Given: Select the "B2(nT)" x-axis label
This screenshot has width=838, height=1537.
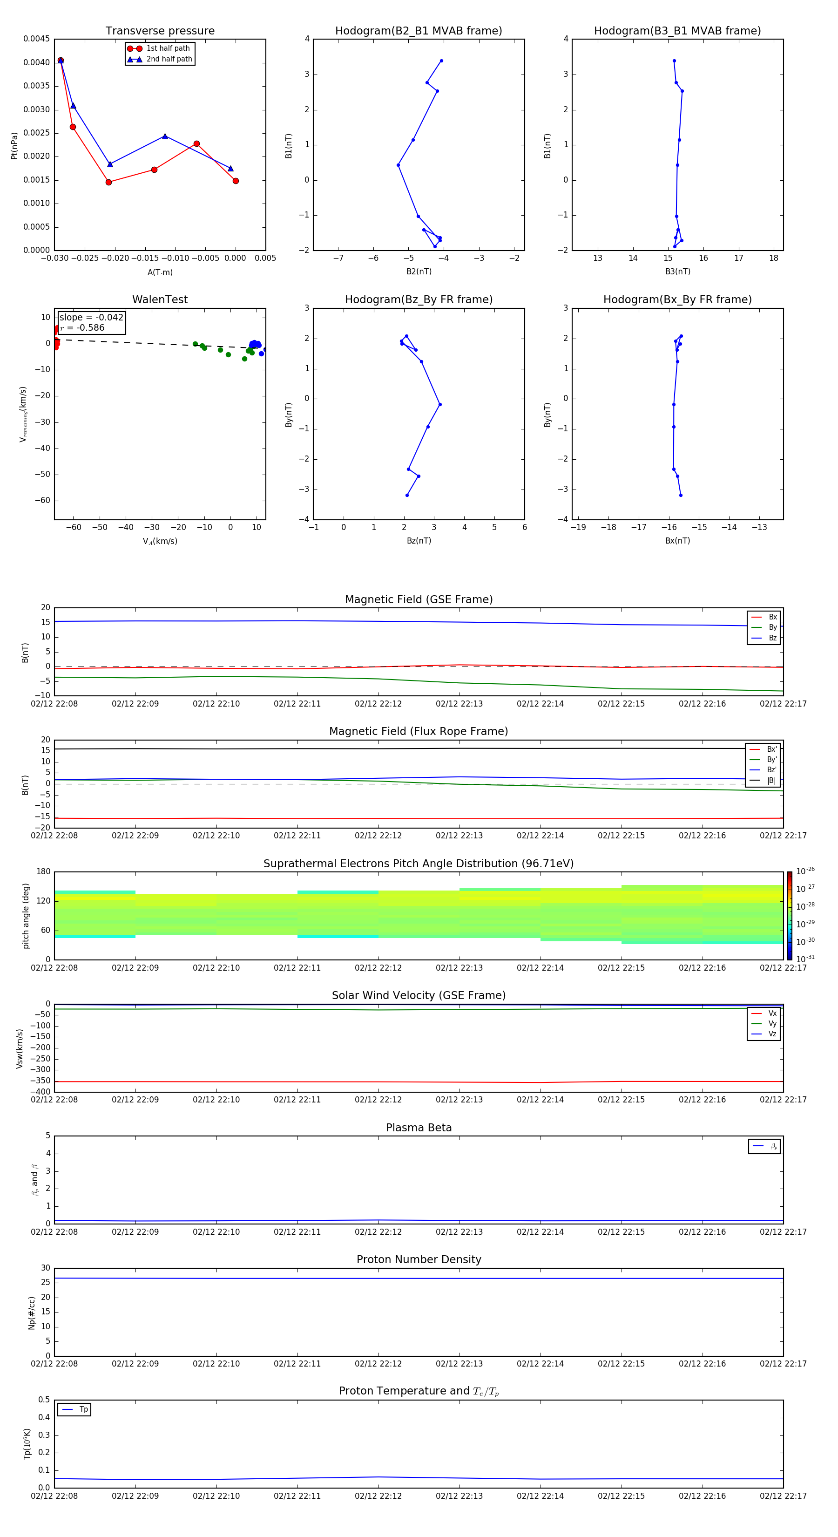Looking at the screenshot, I should click(419, 272).
